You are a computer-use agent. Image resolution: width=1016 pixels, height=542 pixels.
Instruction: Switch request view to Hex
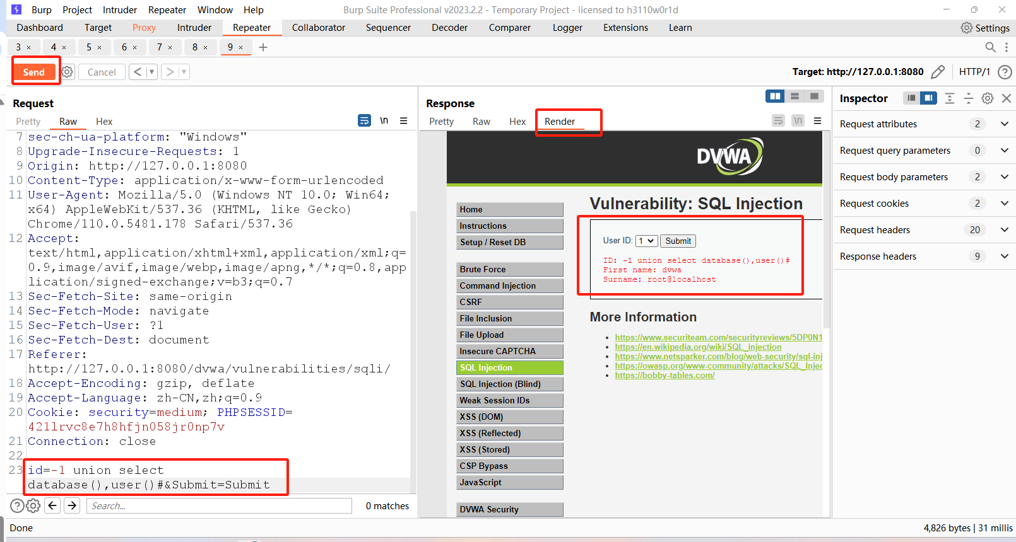pyautogui.click(x=104, y=122)
